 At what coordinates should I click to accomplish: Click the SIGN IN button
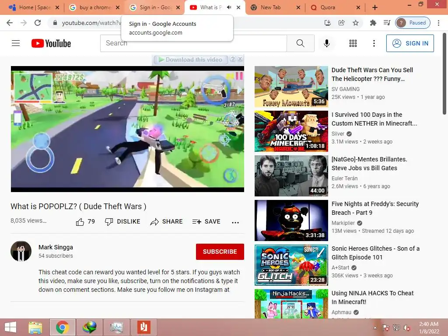click(410, 43)
